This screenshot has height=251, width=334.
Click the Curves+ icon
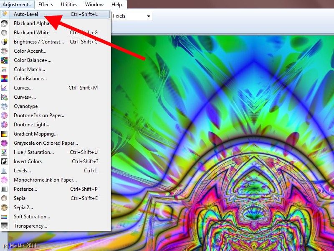pyautogui.click(x=4, y=97)
